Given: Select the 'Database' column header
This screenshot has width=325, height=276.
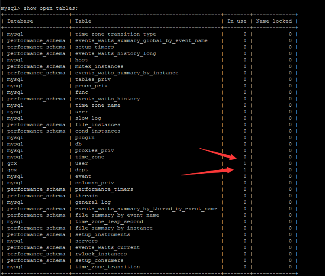Looking at the screenshot, I should [20, 21].
